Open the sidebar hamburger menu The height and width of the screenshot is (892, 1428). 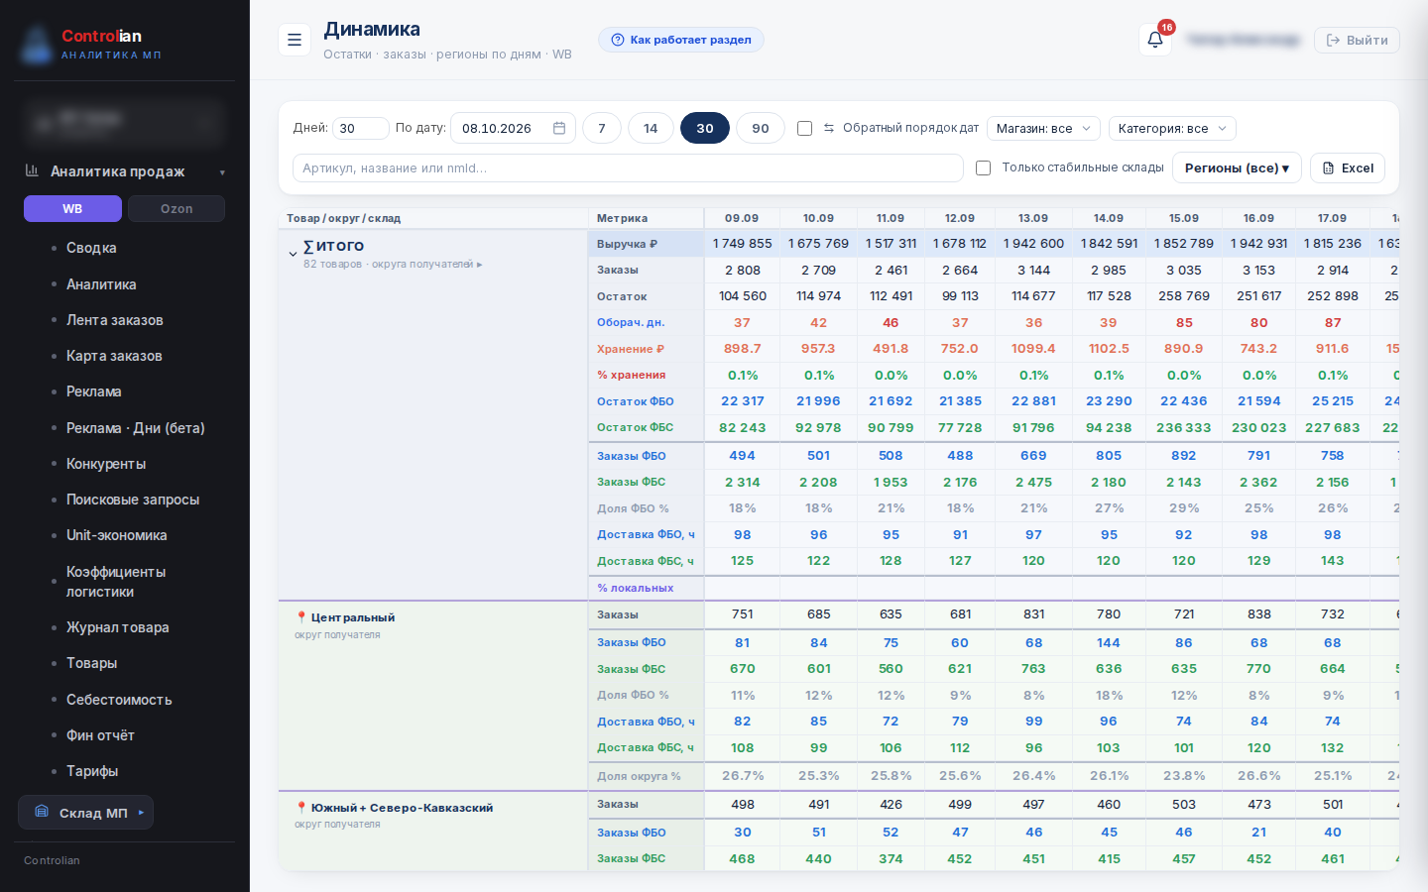click(x=295, y=40)
